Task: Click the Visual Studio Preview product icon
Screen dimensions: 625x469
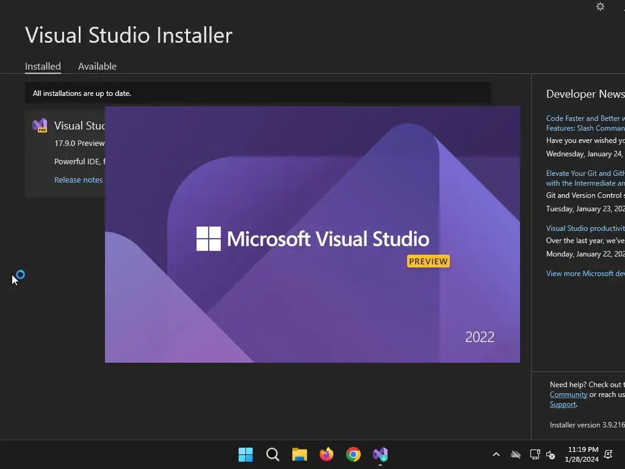Action: tap(40, 126)
